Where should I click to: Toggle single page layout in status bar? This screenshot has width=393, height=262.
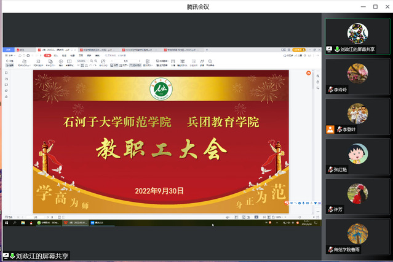tap(244, 217)
